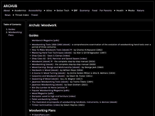The width and height of the screenshot is (155, 116).
Task: Expand the Media menu
Action: [x=130, y=11]
